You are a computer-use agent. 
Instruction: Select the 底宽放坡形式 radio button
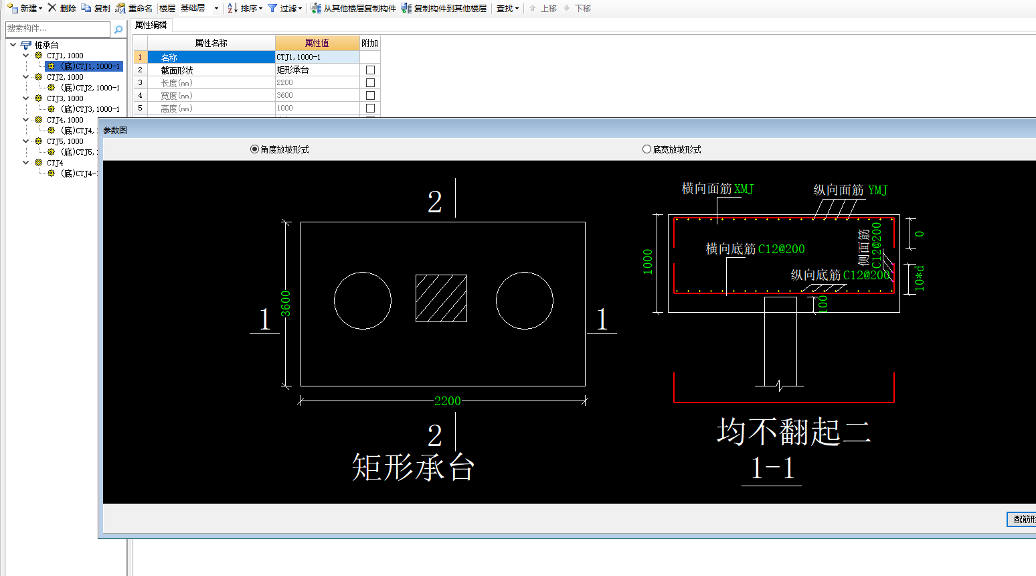pos(646,149)
